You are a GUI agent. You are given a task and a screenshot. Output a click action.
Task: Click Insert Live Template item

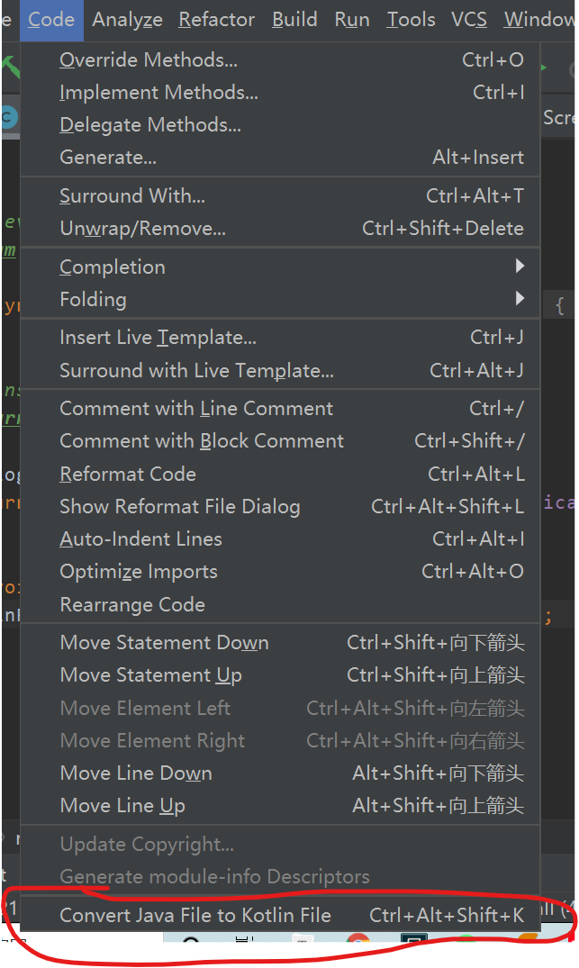click(158, 338)
